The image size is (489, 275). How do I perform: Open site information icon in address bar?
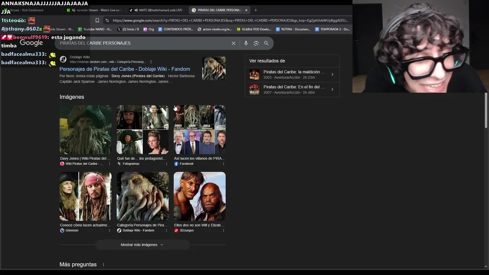click(107, 20)
